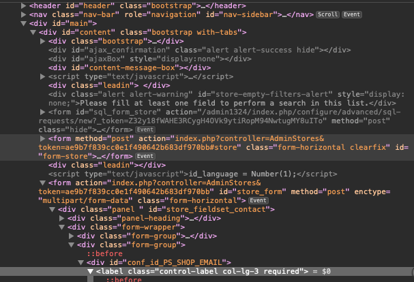
Task: Collapse the form-wrapper div node
Action: [x=61, y=227]
